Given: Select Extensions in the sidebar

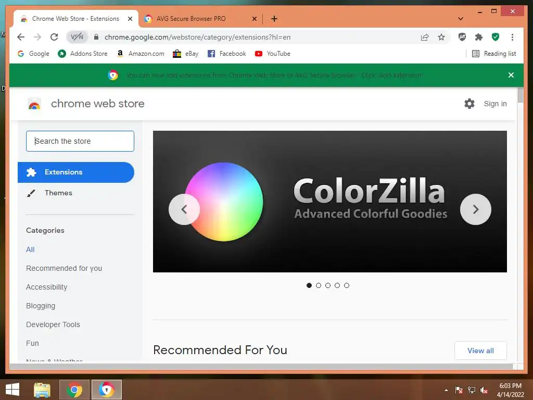Looking at the screenshot, I should 76,172.
